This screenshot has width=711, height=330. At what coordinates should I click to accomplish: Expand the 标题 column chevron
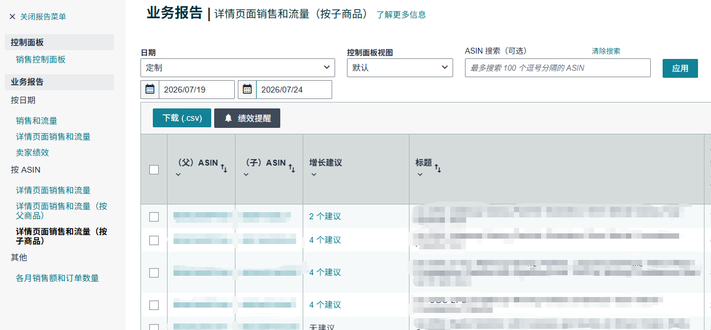click(420, 174)
